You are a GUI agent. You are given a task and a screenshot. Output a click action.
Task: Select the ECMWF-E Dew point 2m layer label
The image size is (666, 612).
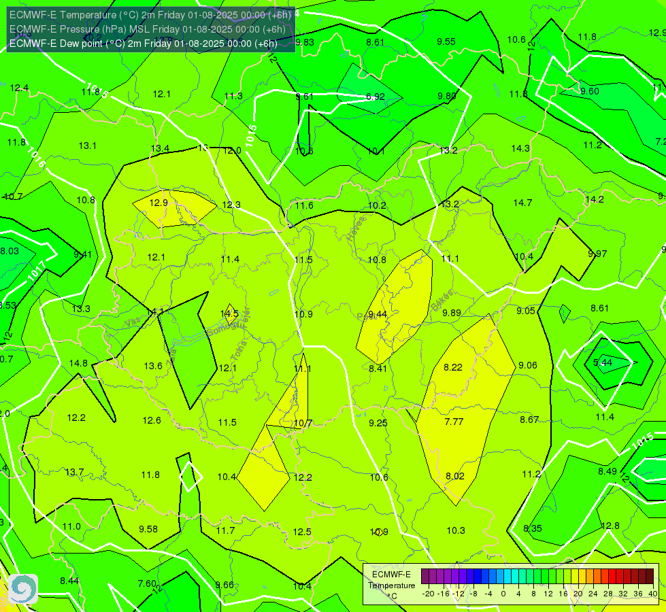pos(144,44)
